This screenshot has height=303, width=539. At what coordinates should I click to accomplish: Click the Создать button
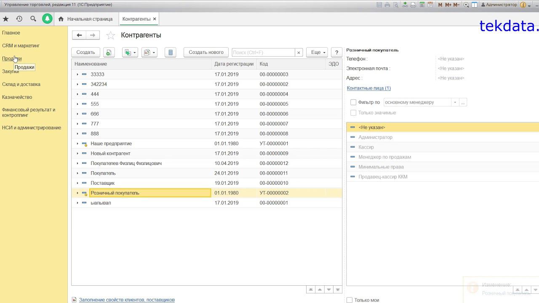coord(85,52)
